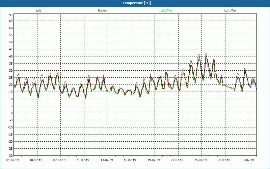Click the °C unit label on the axis
Image resolution: width=270 pixels, height=169 pixels.
click(x=11, y=15)
